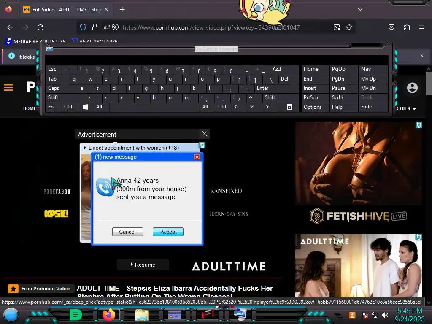Click the info icon in the notification bar

coord(11,56)
